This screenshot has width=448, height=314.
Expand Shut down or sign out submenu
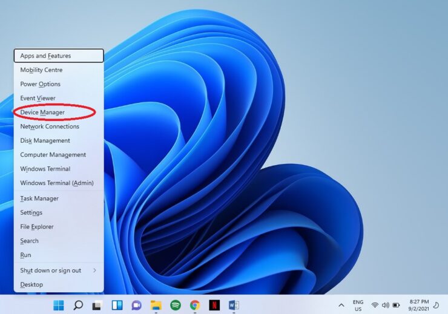click(x=59, y=270)
